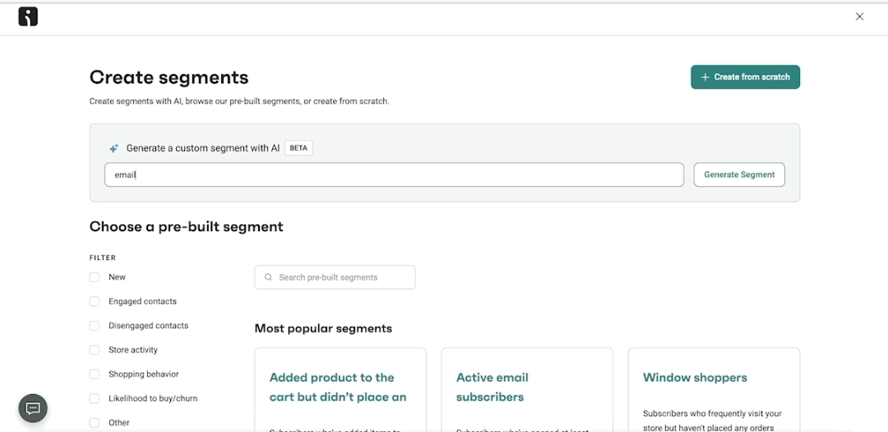Open Window shoppers segment card

pos(715,390)
